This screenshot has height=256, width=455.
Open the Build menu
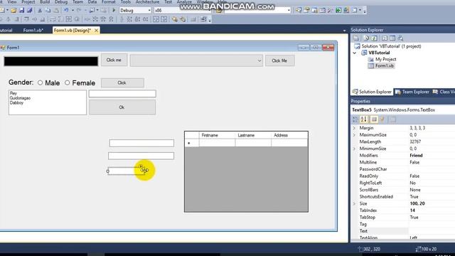click(x=45, y=1)
